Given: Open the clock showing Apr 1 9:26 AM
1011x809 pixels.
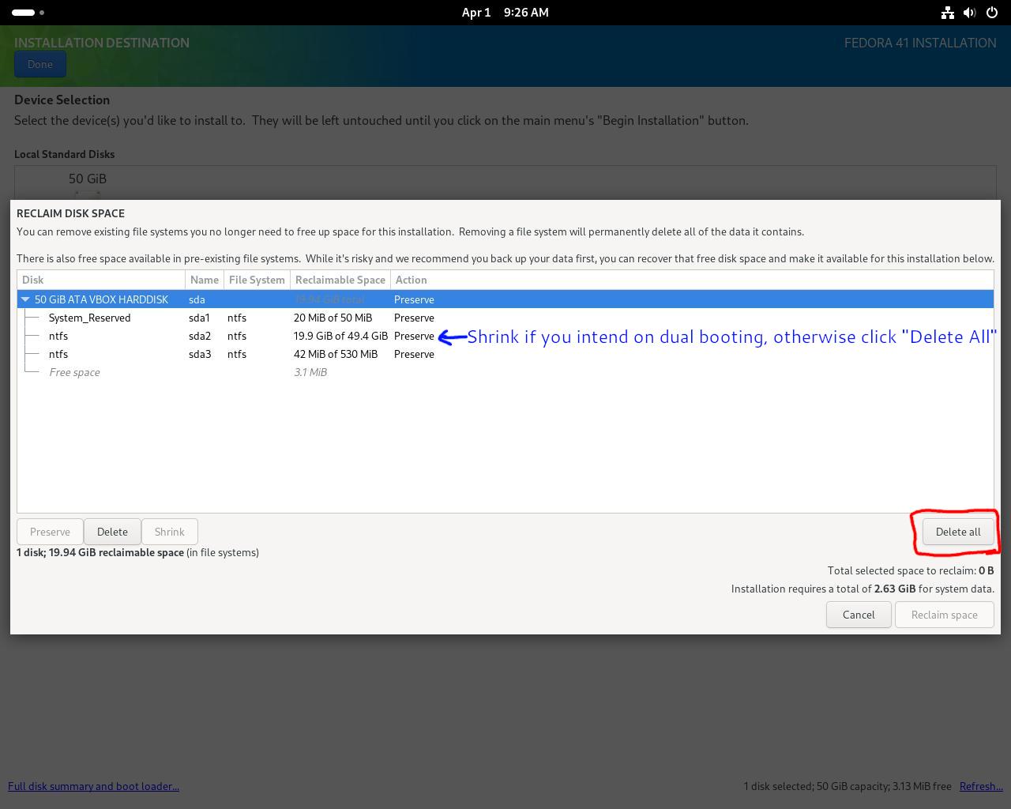Looking at the screenshot, I should pos(505,13).
